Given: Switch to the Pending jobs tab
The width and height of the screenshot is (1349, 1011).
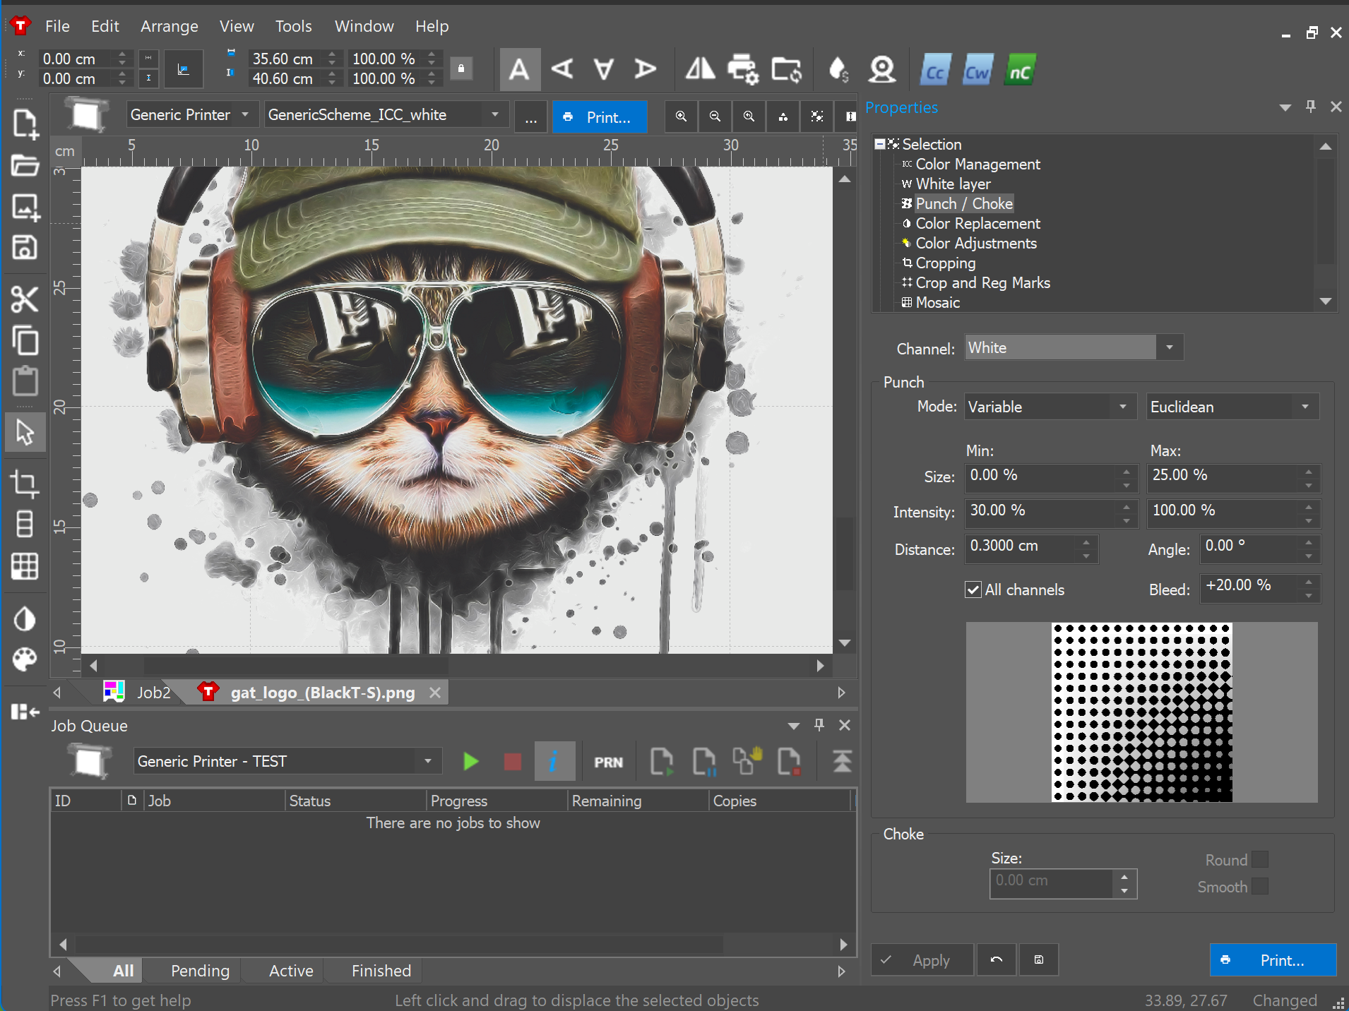Looking at the screenshot, I should [x=200, y=971].
